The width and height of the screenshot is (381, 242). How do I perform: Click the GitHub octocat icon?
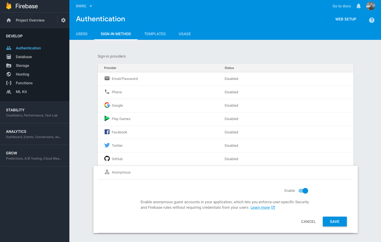click(107, 159)
